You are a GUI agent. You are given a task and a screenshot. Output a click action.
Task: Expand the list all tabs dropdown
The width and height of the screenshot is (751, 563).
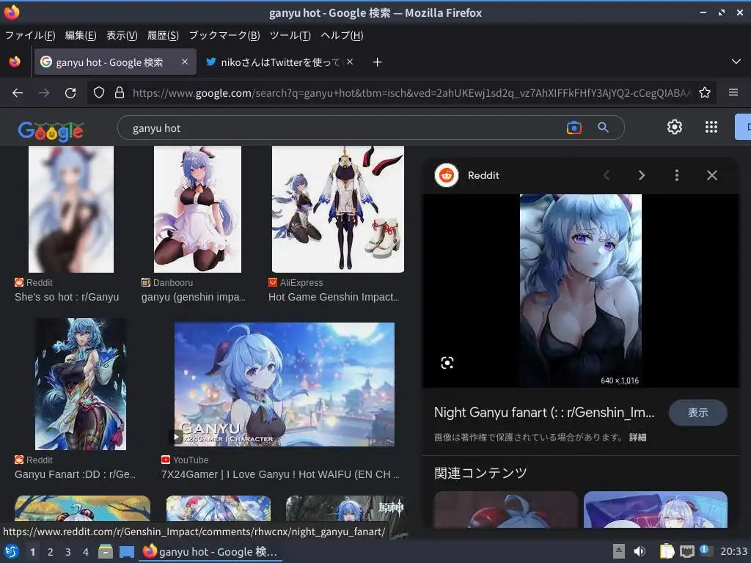click(x=736, y=62)
